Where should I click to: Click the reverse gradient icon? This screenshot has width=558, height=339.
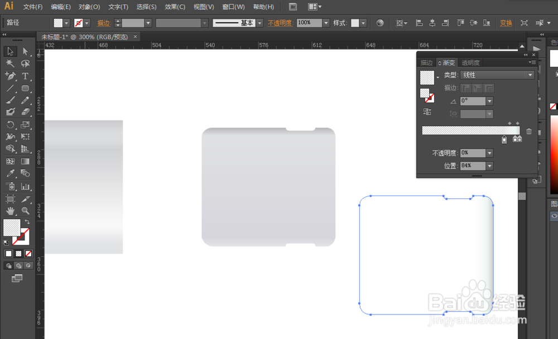427,112
